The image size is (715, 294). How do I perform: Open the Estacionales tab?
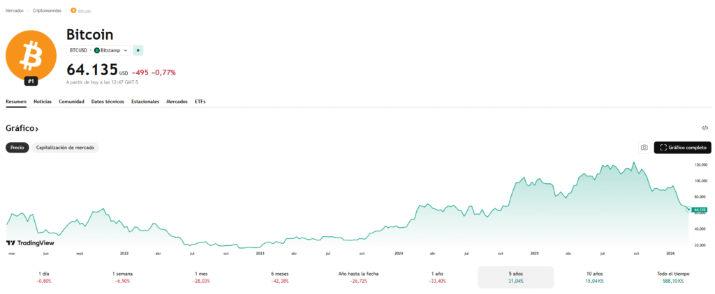[145, 102]
